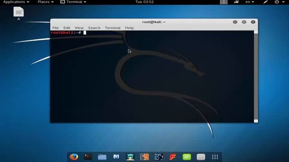Maximize the root@kali terminal window
The height and width of the screenshot is (162, 289).
(244, 22)
